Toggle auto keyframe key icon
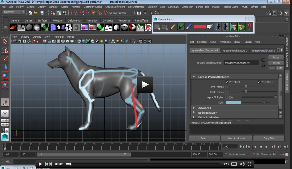This screenshot has height=169, width=292. pos(282,154)
